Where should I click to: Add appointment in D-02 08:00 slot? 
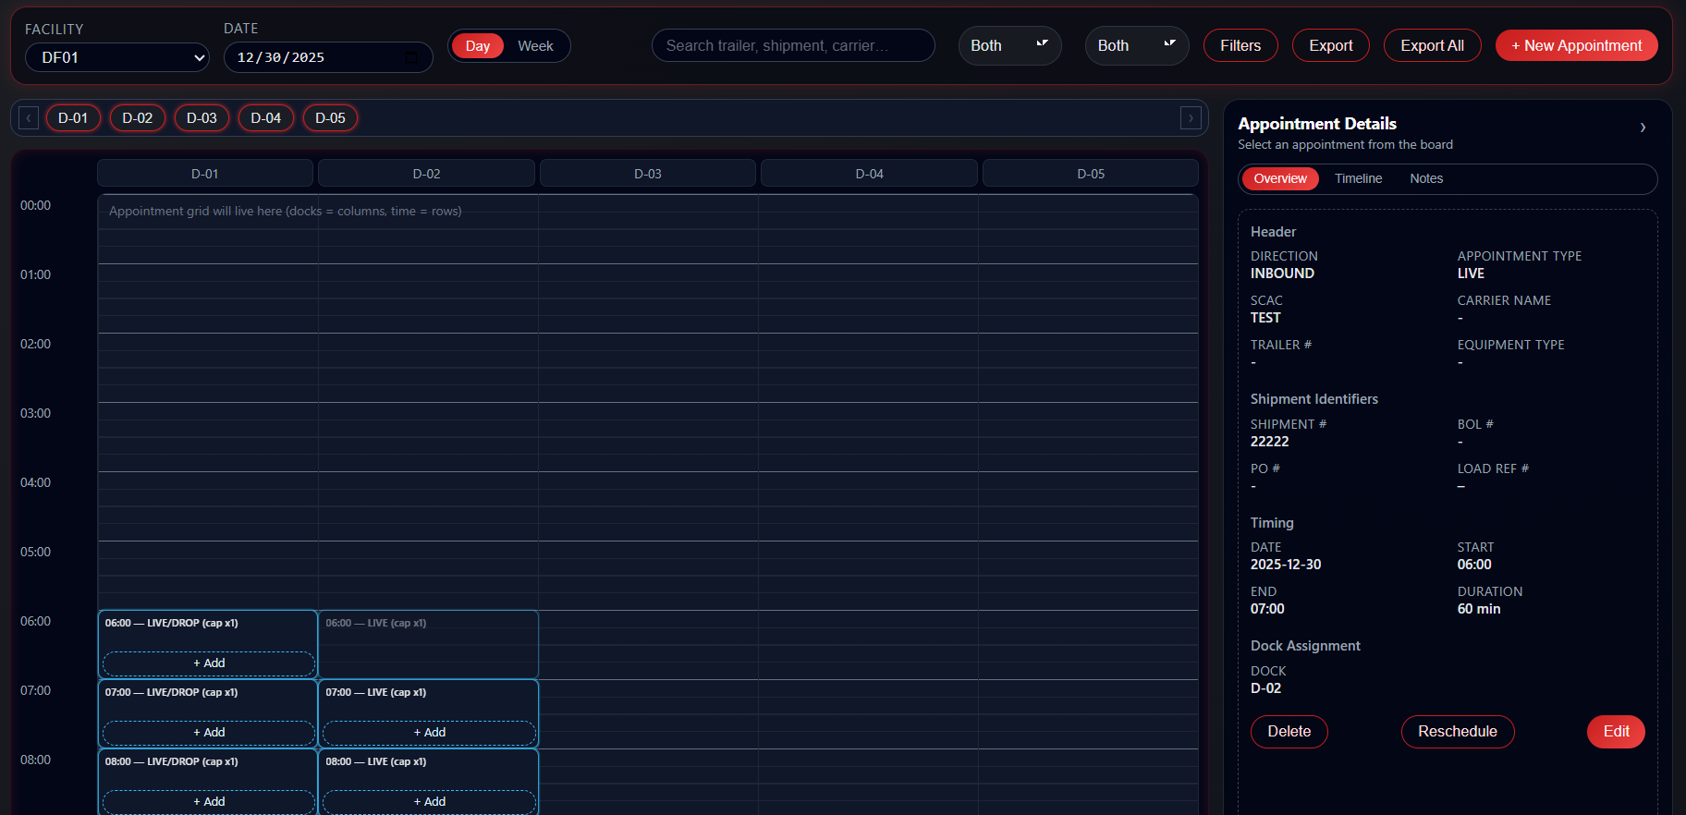[x=429, y=802]
